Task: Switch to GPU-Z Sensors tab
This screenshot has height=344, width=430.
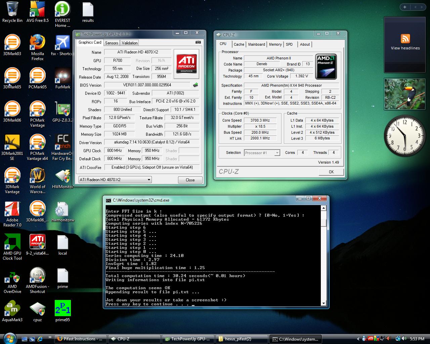Action: click(x=112, y=43)
